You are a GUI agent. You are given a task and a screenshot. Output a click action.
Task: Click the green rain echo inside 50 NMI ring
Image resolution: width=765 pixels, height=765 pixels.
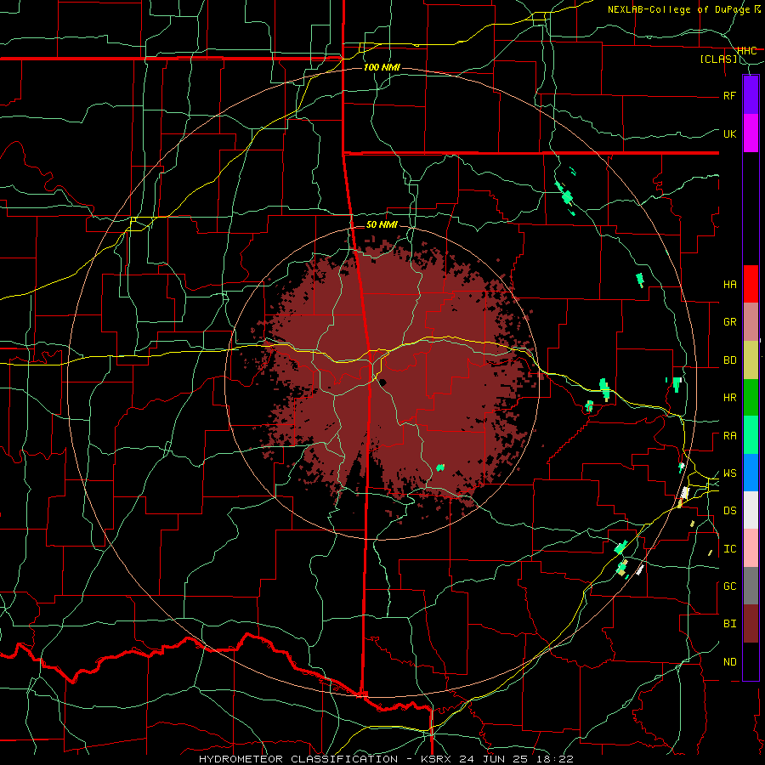pyautogui.click(x=440, y=467)
